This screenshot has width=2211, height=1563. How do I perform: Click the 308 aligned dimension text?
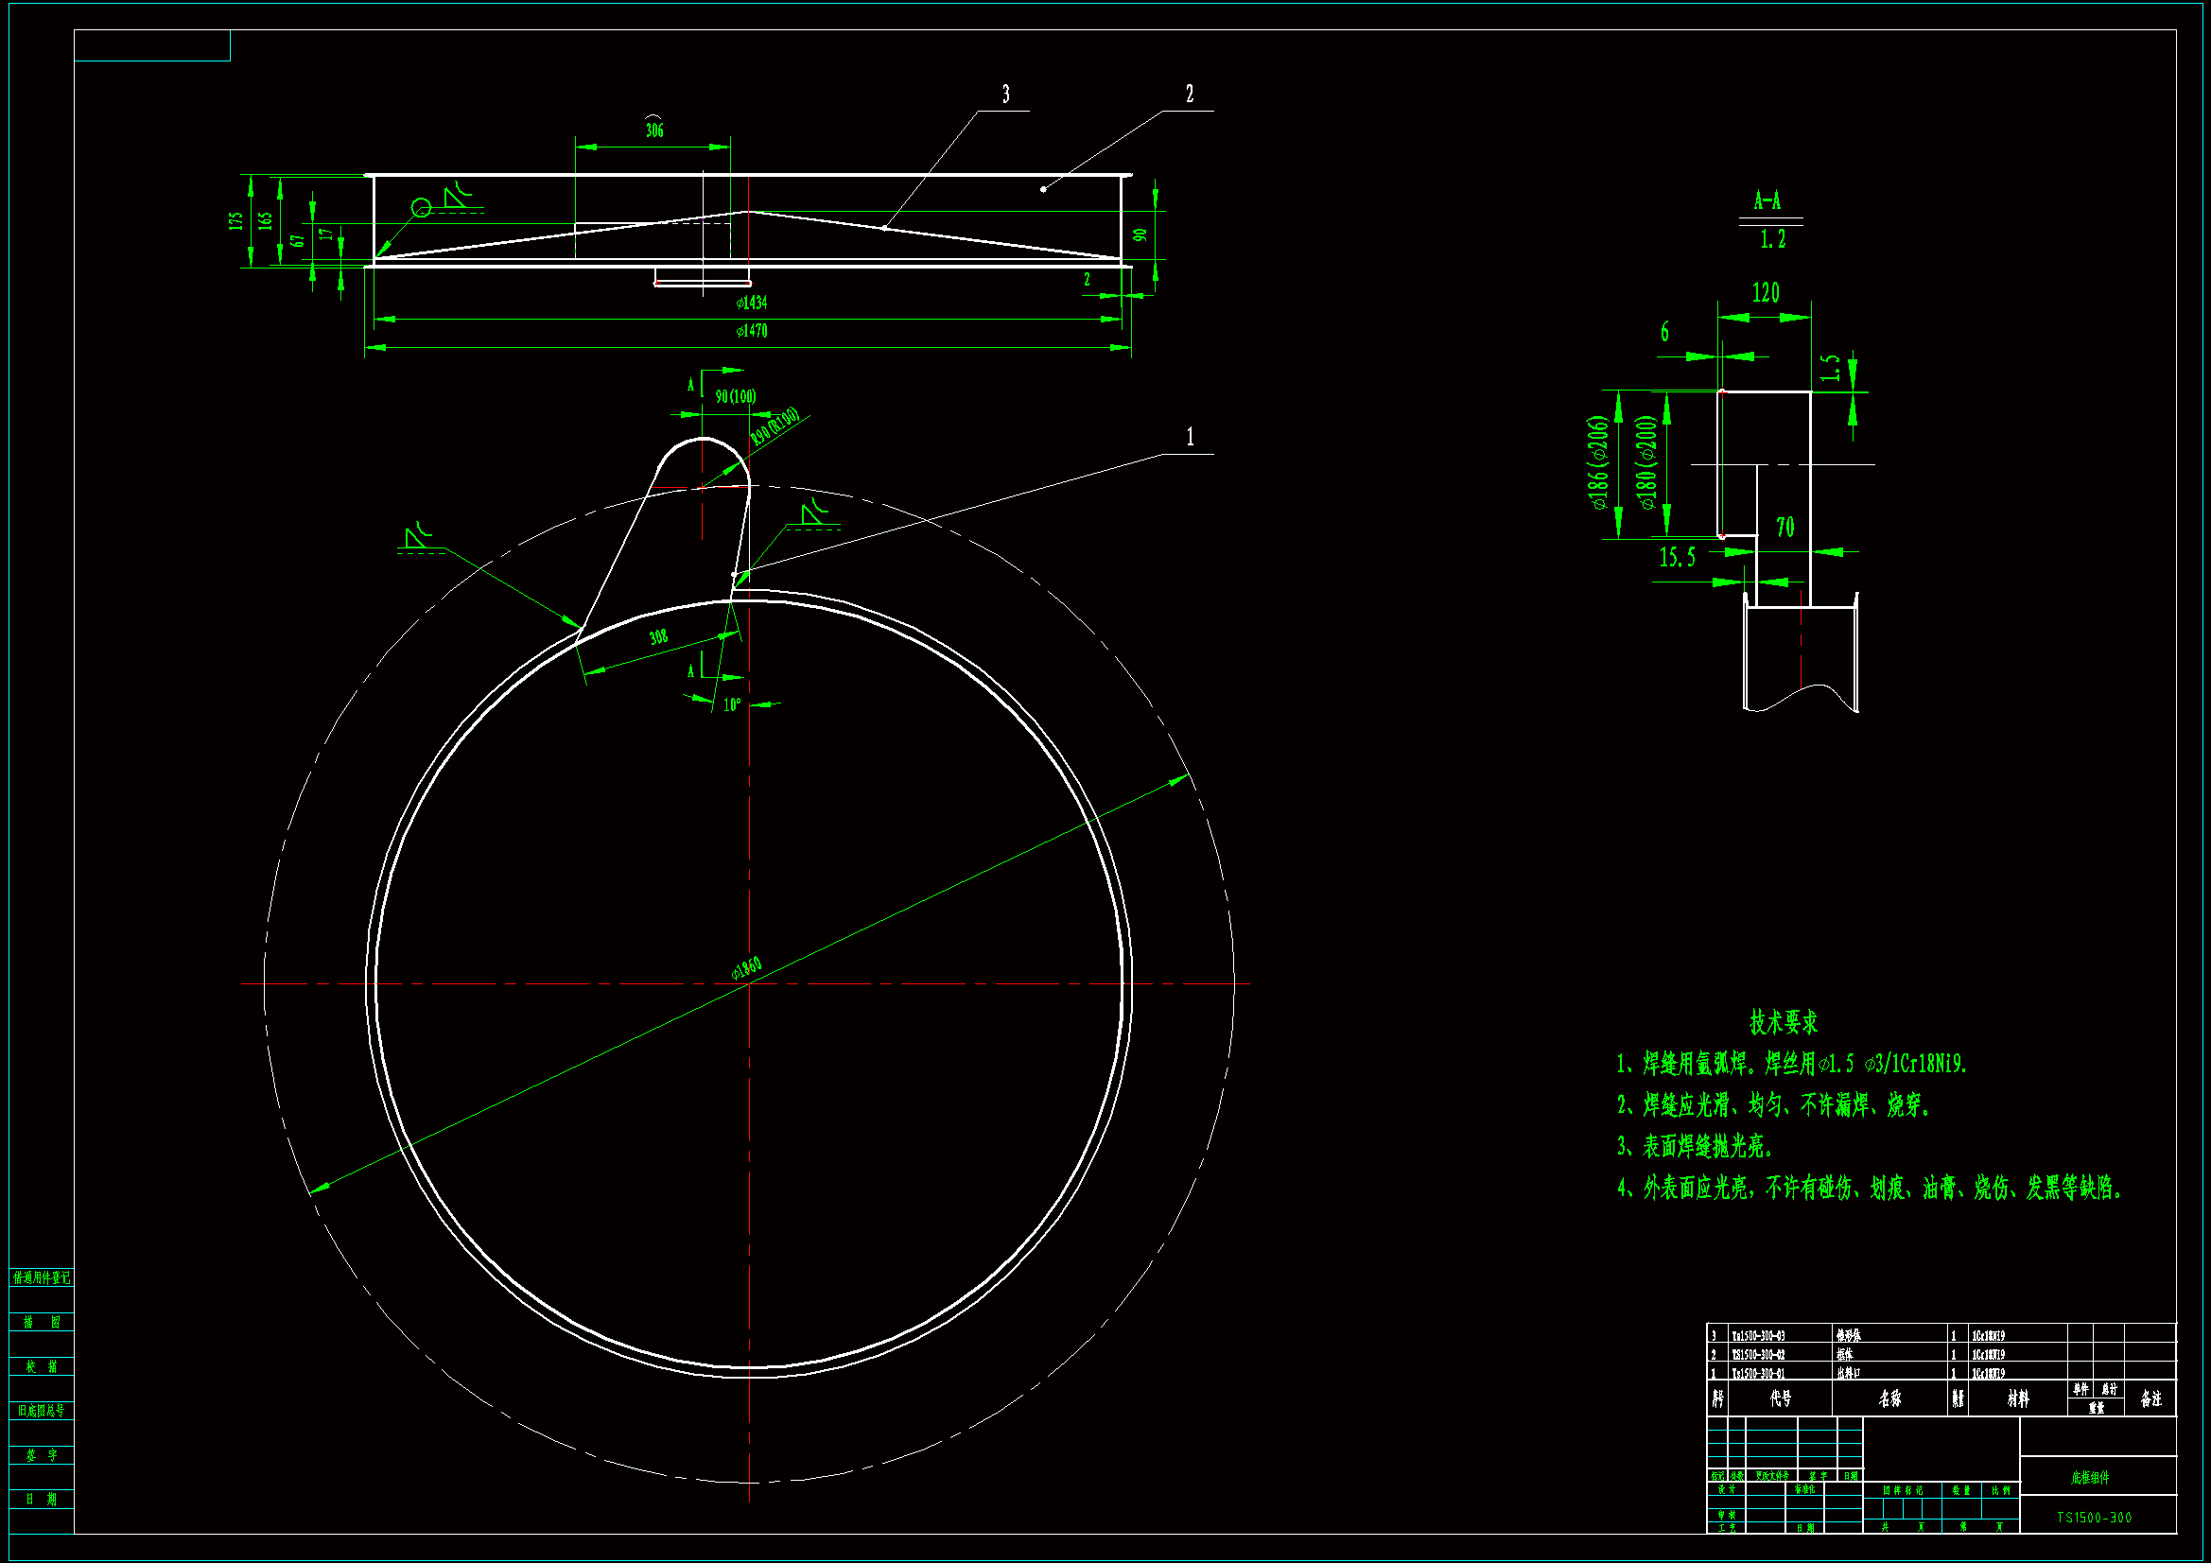659,637
